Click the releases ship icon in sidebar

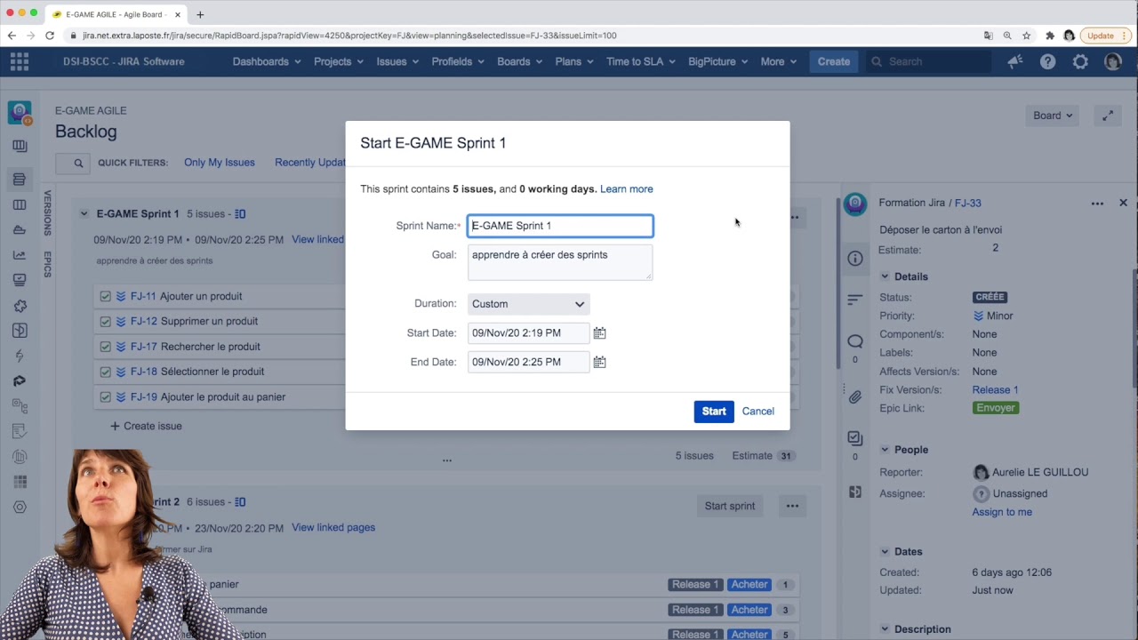(19, 230)
